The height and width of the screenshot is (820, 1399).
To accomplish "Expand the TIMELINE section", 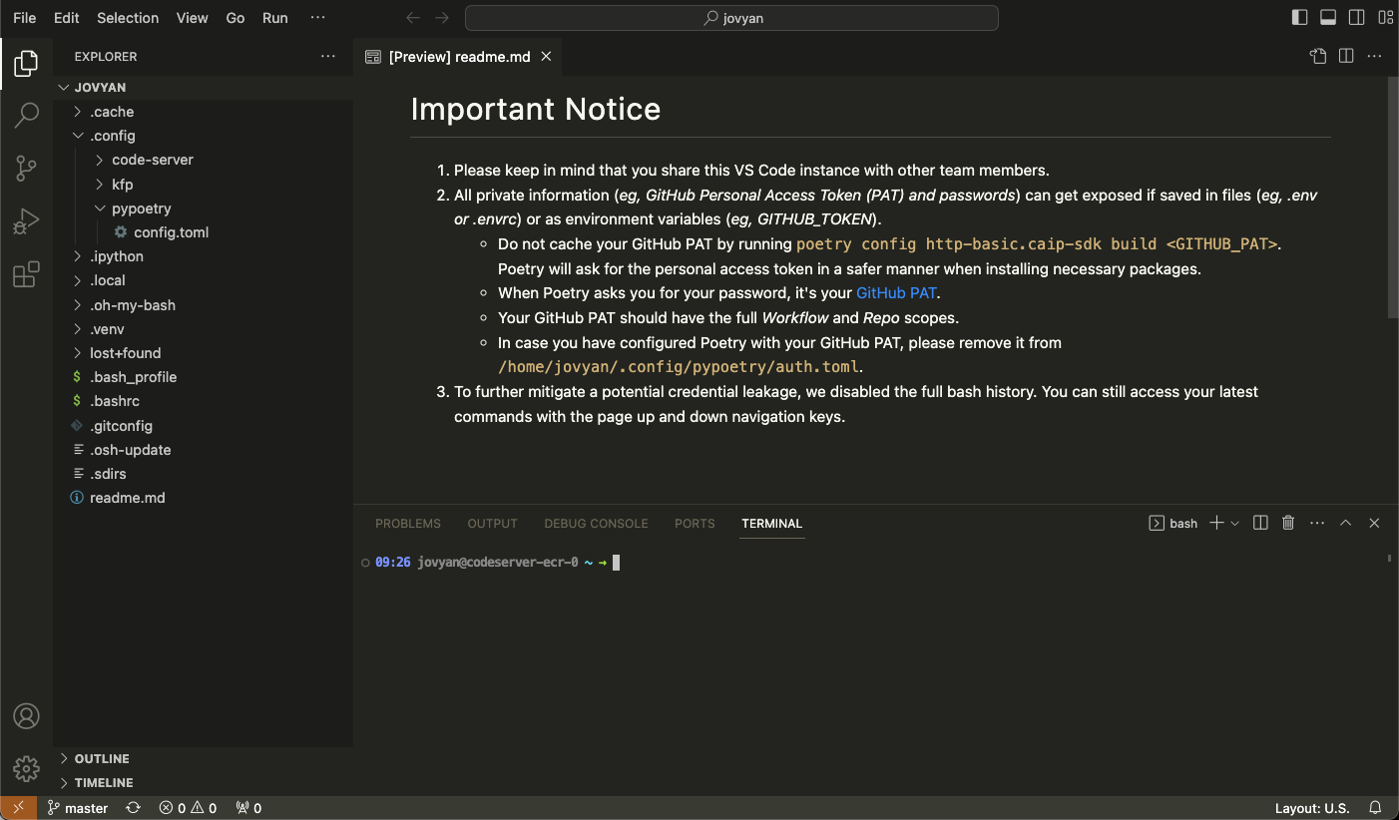I will (204, 783).
